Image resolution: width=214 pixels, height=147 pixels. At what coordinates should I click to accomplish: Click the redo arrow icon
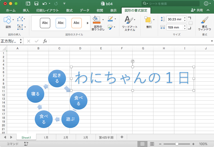[x=56, y=4]
